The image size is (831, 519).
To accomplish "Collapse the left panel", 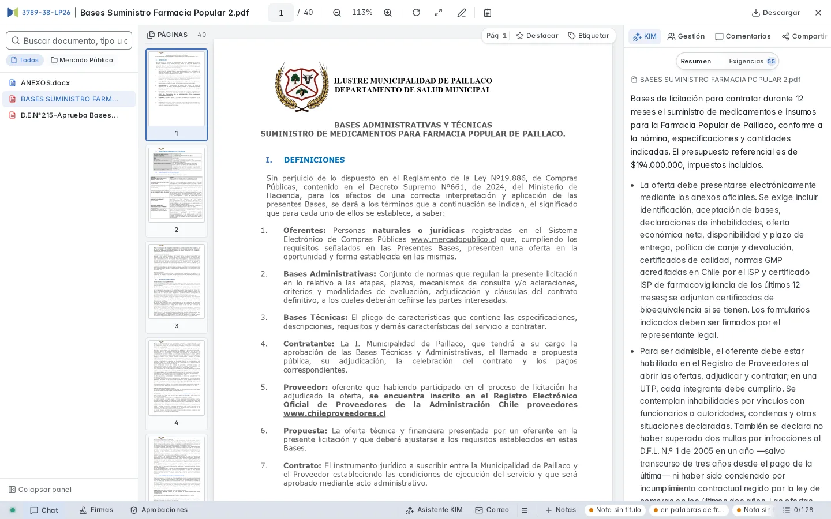I will 40,490.
